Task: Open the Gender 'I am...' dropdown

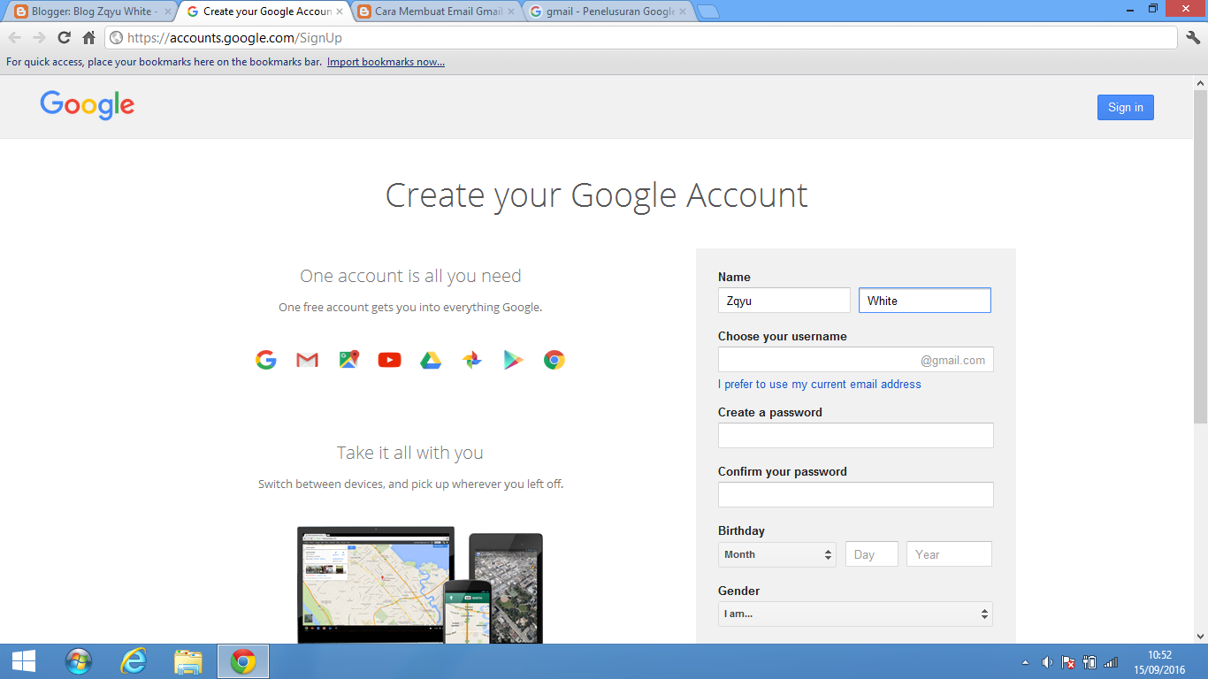Action: click(x=855, y=614)
